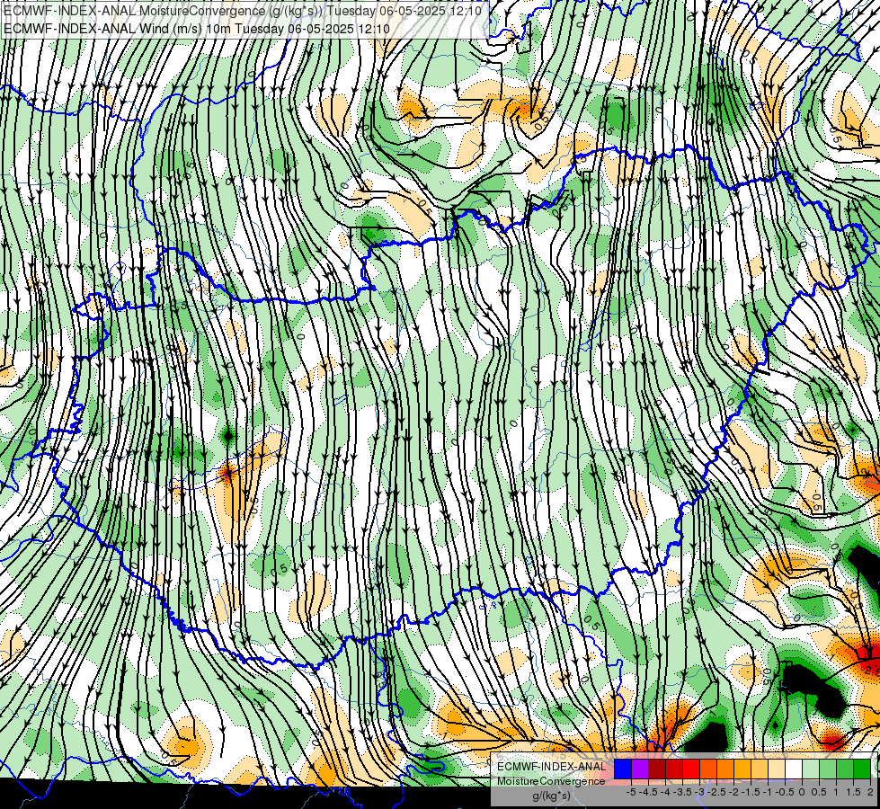Click the final legend scale value 2

(870, 792)
